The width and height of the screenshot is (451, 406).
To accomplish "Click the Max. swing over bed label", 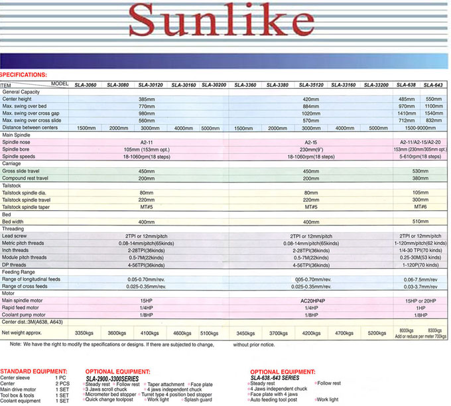I will [x=25, y=106].
